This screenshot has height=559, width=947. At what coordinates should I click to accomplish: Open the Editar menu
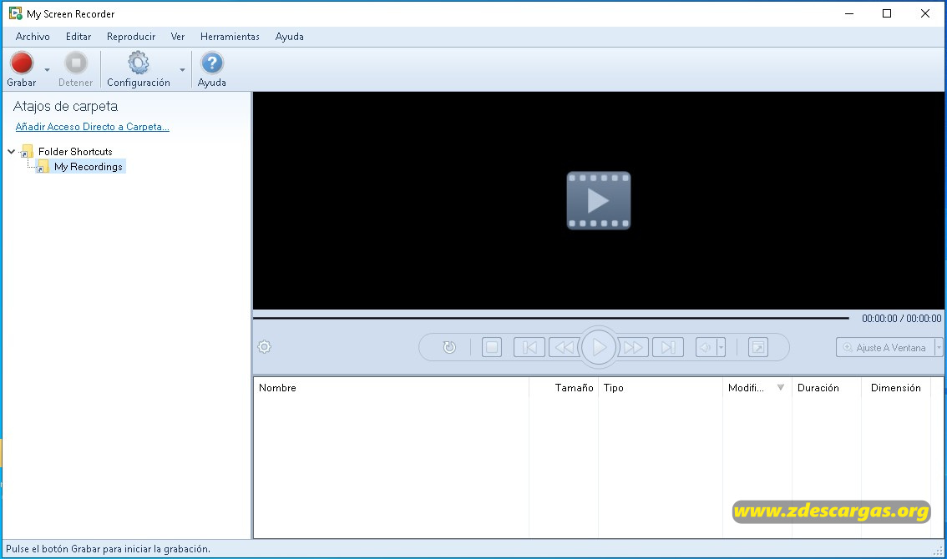pyautogui.click(x=78, y=37)
